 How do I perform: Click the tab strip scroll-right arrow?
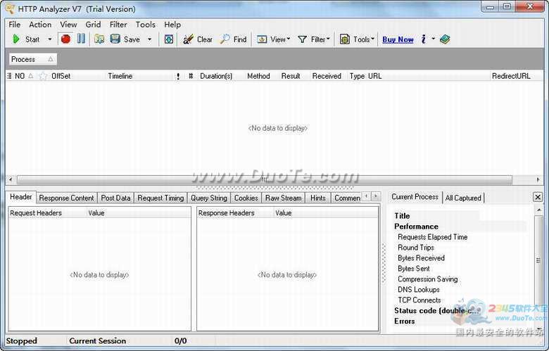(x=376, y=196)
